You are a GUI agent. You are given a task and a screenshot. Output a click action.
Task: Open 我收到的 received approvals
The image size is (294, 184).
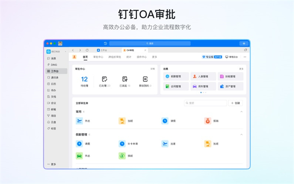point(146,81)
